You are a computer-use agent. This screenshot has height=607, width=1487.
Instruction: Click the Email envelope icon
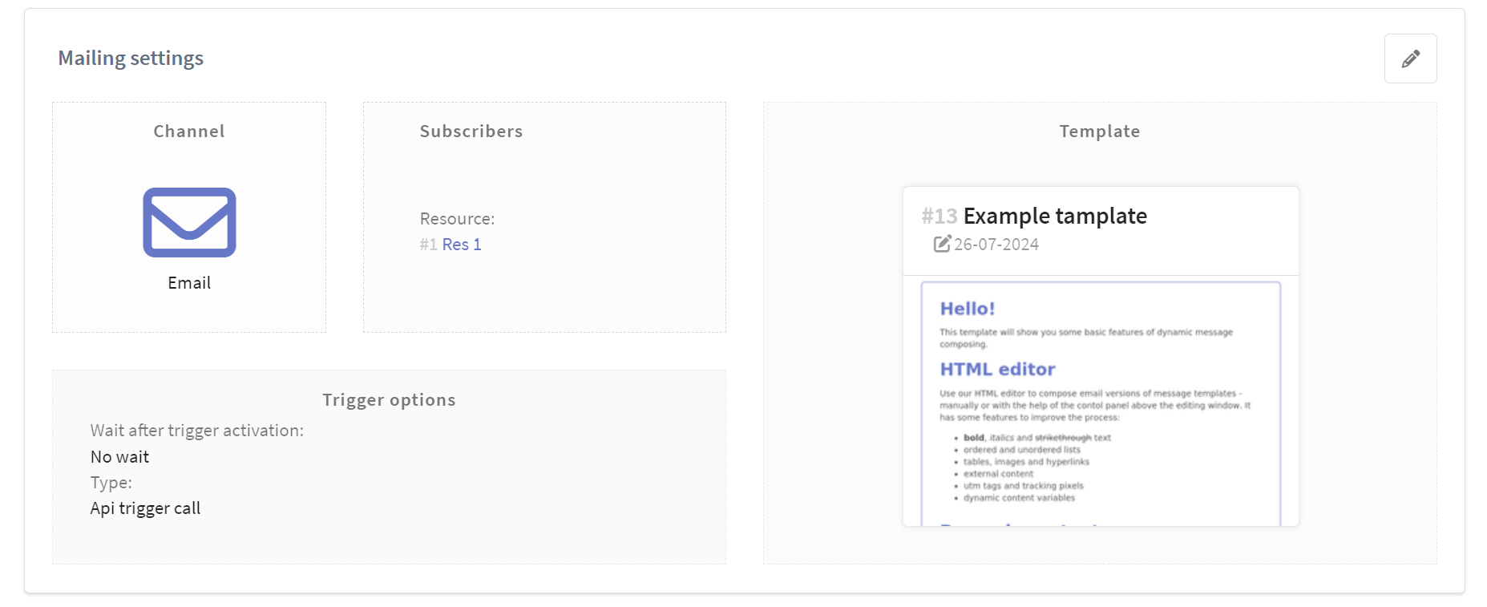(x=189, y=222)
